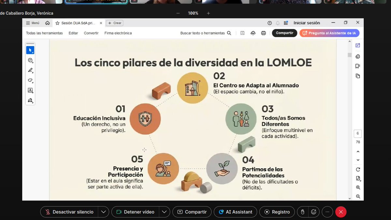Open the Convertir menu
This screenshot has width=391, height=220.
(91, 33)
